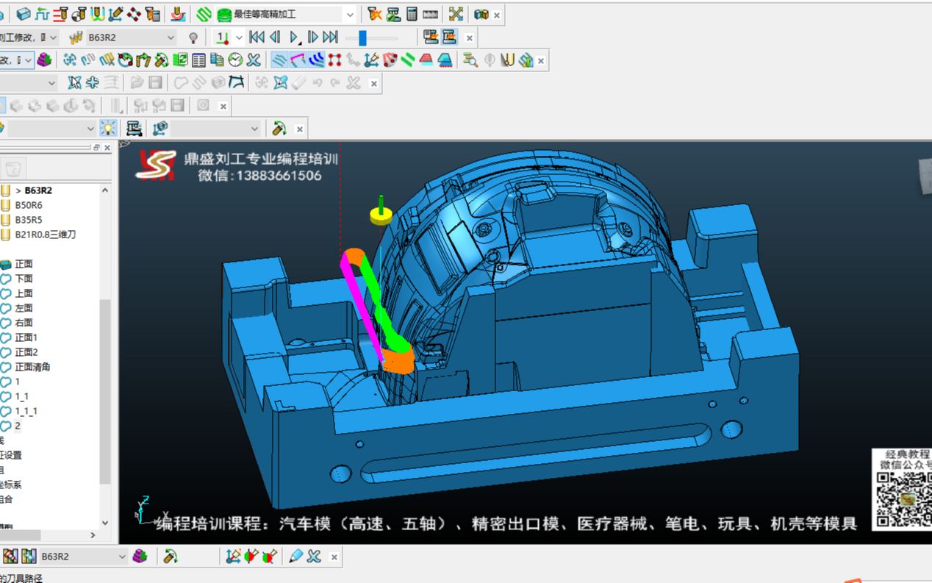Click the red surface shading icon
Viewport: 932px width, 583px height.
tap(426, 60)
